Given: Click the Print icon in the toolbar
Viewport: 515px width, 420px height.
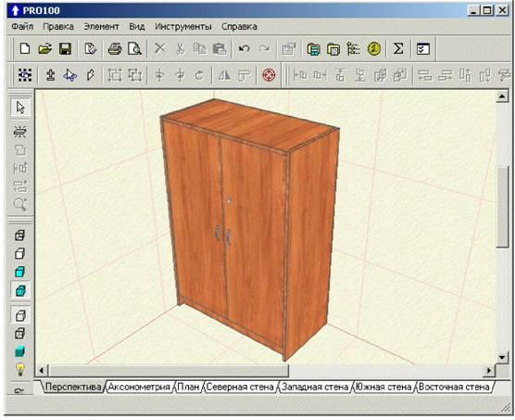Looking at the screenshot, I should 115,49.
